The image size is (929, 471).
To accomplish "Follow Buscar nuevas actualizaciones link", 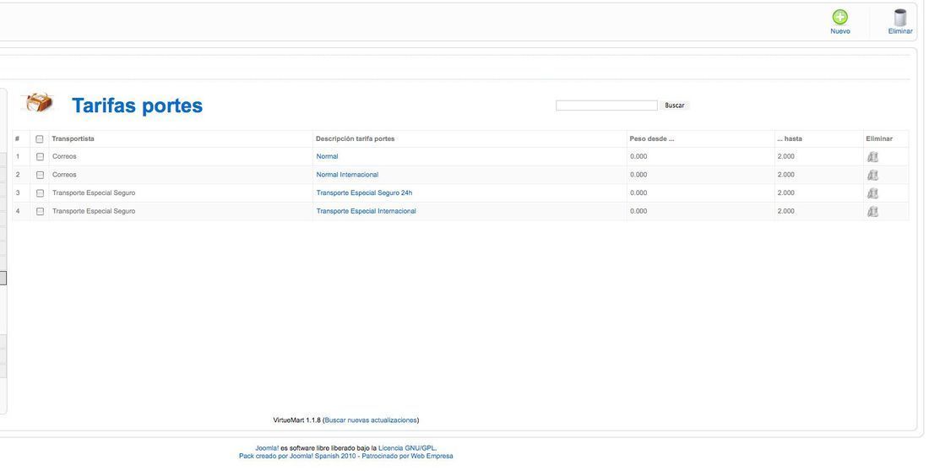I will click(x=371, y=420).
